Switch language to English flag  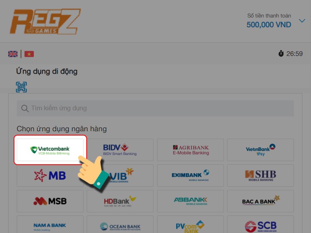[13, 54]
